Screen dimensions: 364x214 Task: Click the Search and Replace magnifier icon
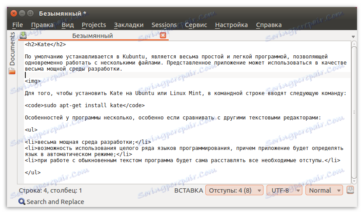click(22, 201)
